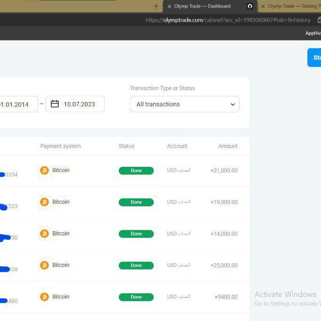Click the Amount column header
The width and height of the screenshot is (321, 321).
(228, 146)
